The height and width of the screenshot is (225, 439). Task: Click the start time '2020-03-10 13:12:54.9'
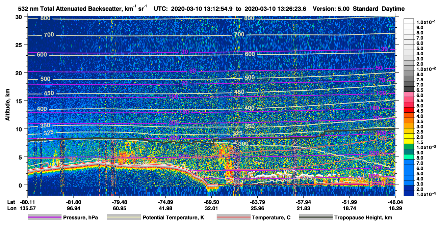pos(202,9)
